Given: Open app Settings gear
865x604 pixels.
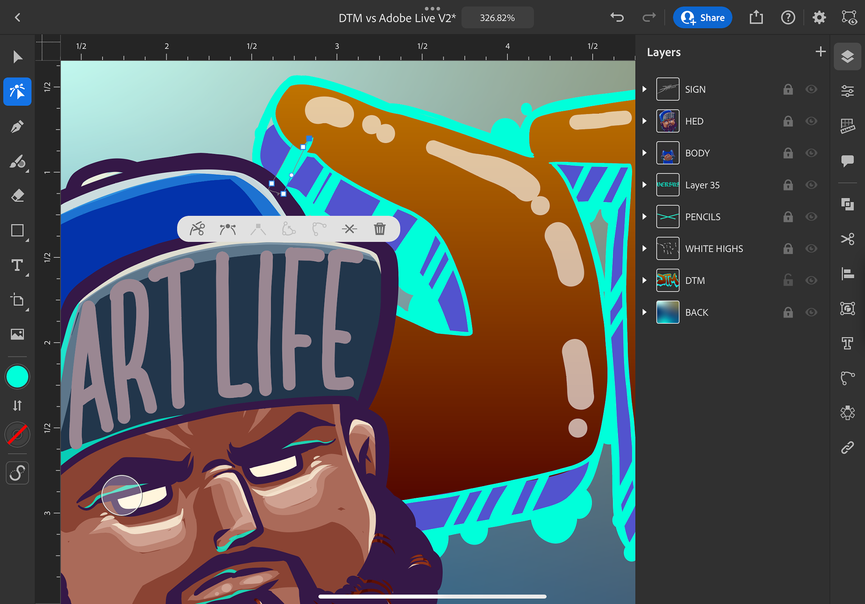Looking at the screenshot, I should click(x=819, y=18).
